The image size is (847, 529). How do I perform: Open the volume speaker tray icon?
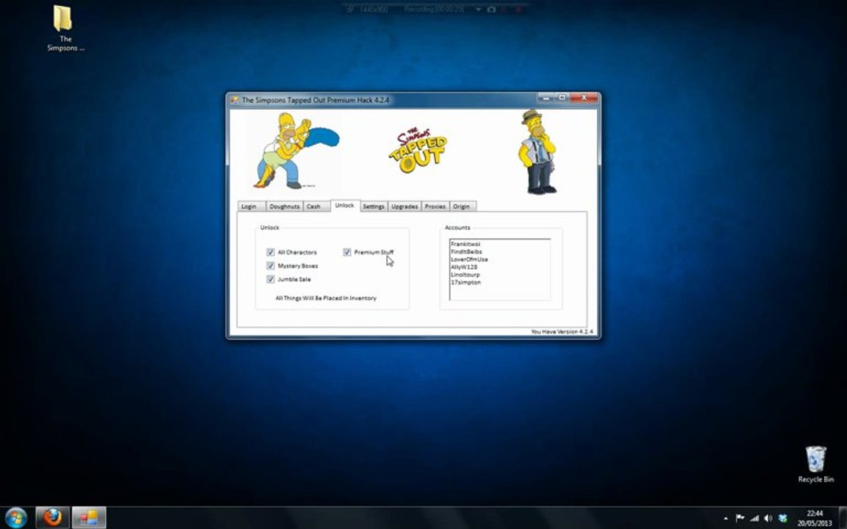point(768,518)
